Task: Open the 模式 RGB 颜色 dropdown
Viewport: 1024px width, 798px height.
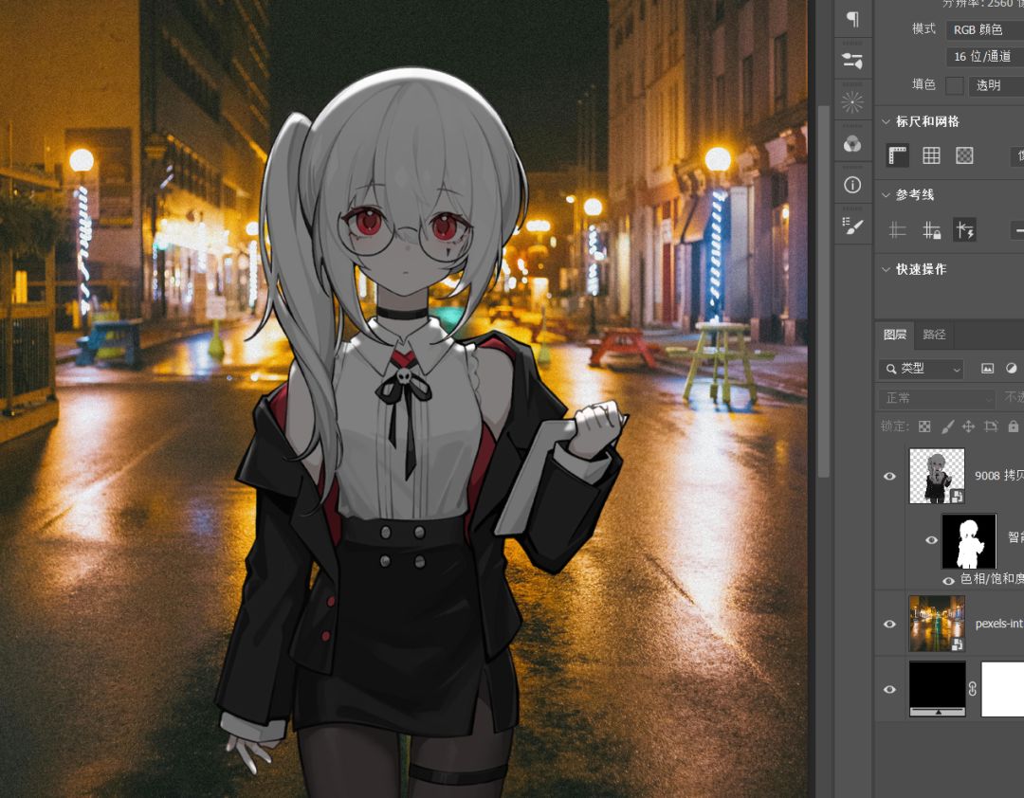Action: pyautogui.click(x=985, y=29)
